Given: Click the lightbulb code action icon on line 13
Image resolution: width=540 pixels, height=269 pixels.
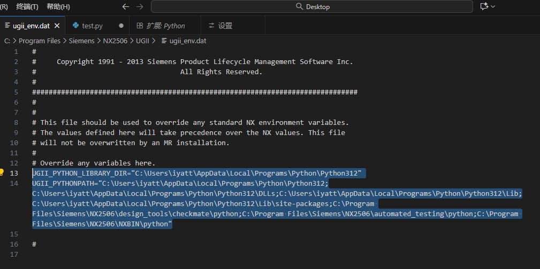Looking at the screenshot, I should pos(2,172).
